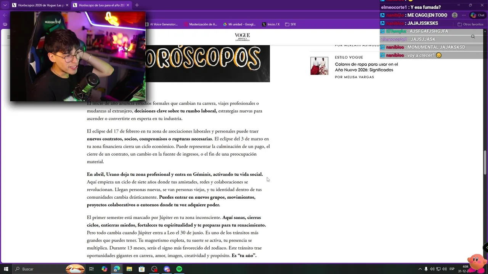Open the Microsoft Store taskbar icon
Image resolution: width=488 pixels, height=274 pixels.
pos(141,269)
